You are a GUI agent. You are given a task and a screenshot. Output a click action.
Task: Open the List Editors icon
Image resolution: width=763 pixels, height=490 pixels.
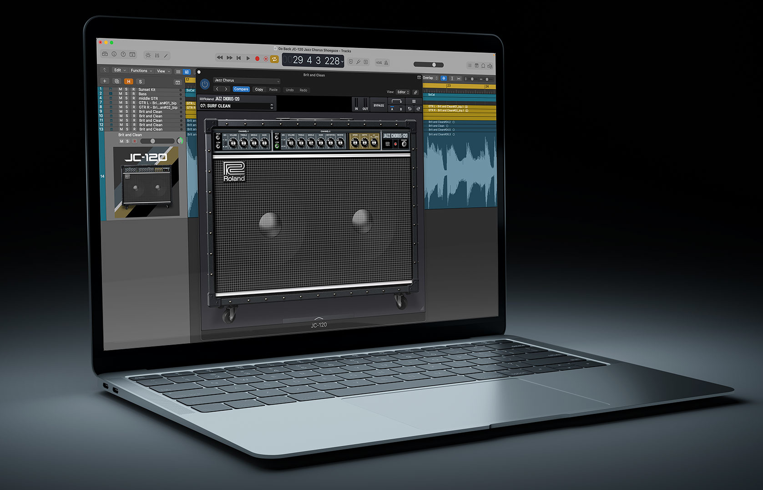[470, 66]
